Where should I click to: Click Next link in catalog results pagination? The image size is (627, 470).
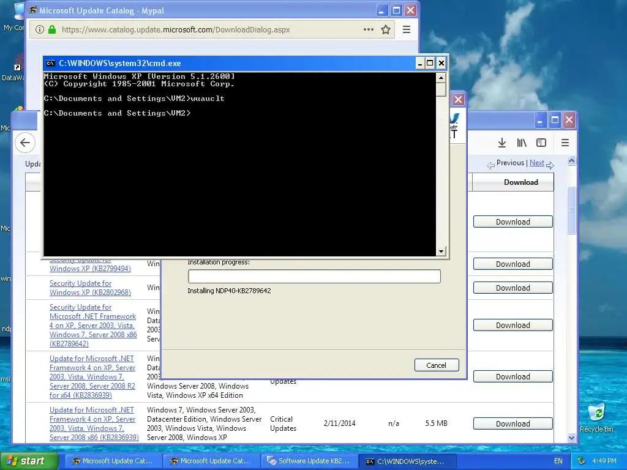click(x=536, y=163)
